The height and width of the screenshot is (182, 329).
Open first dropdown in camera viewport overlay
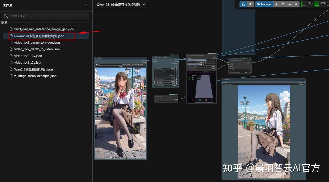coord(196,75)
